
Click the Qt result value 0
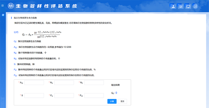(116, 93)
